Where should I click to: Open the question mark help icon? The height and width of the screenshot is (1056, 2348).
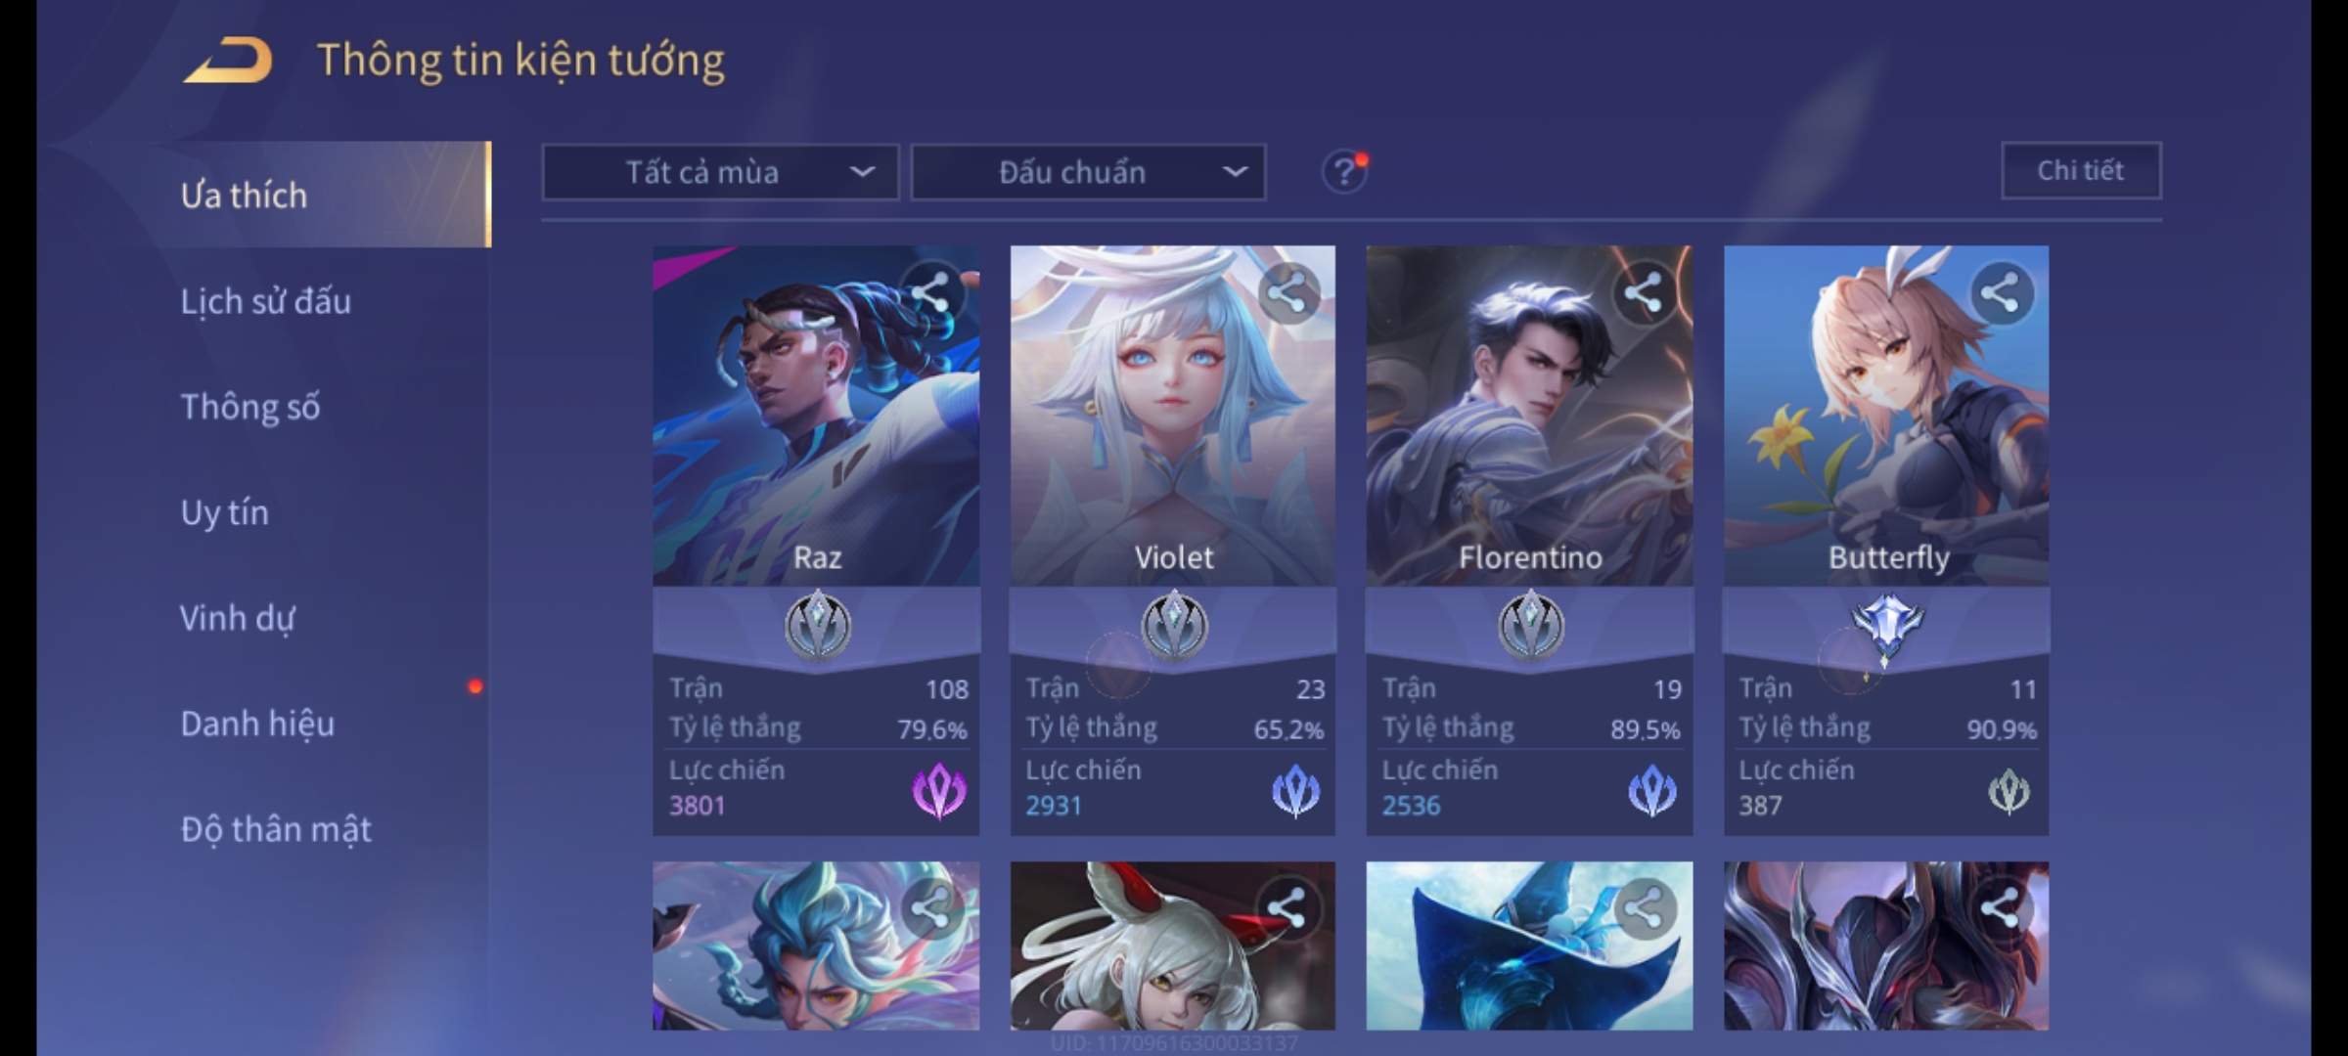(1344, 172)
